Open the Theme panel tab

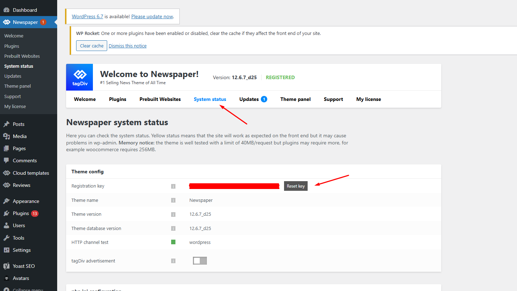pos(295,99)
